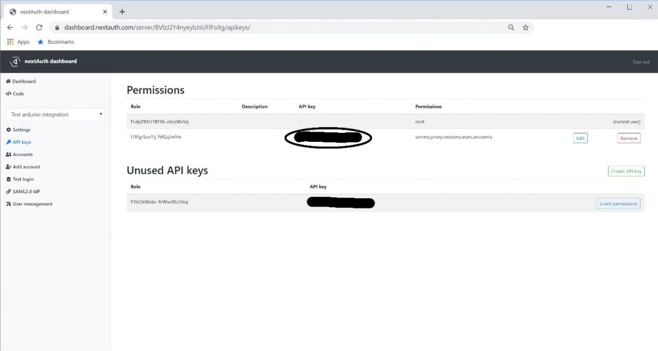658x351 pixels.
Task: Maximize the browser window
Action: click(630, 7)
